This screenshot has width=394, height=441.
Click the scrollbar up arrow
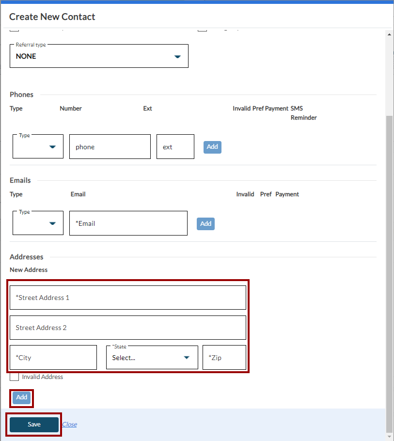(390, 34)
